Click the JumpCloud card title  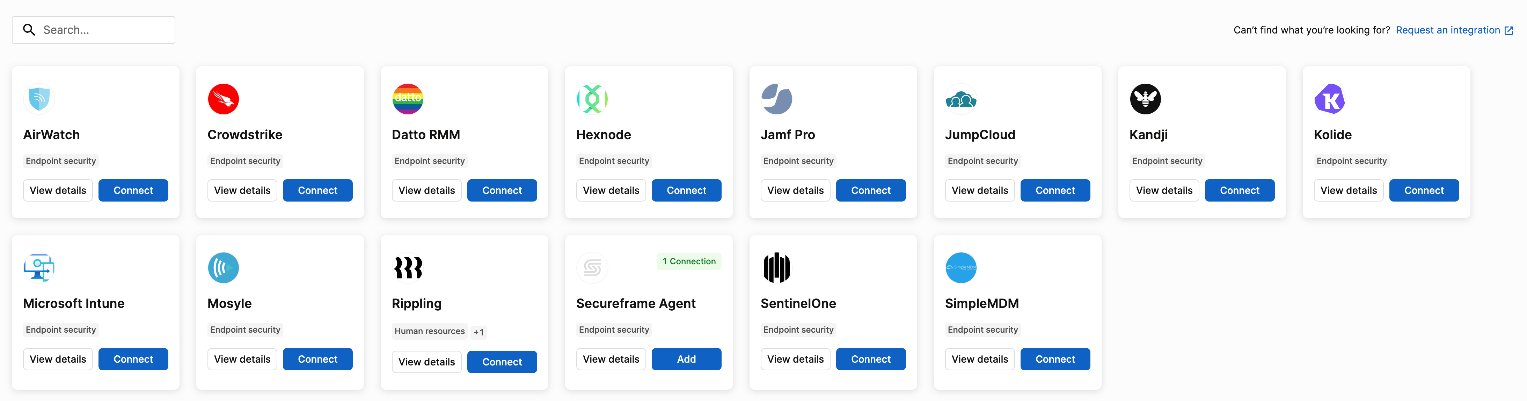pos(980,135)
